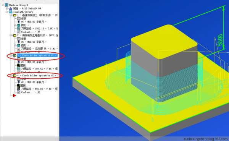Expand the geometry node under operation 2
The width and height of the screenshot is (229, 141).
[15, 45]
